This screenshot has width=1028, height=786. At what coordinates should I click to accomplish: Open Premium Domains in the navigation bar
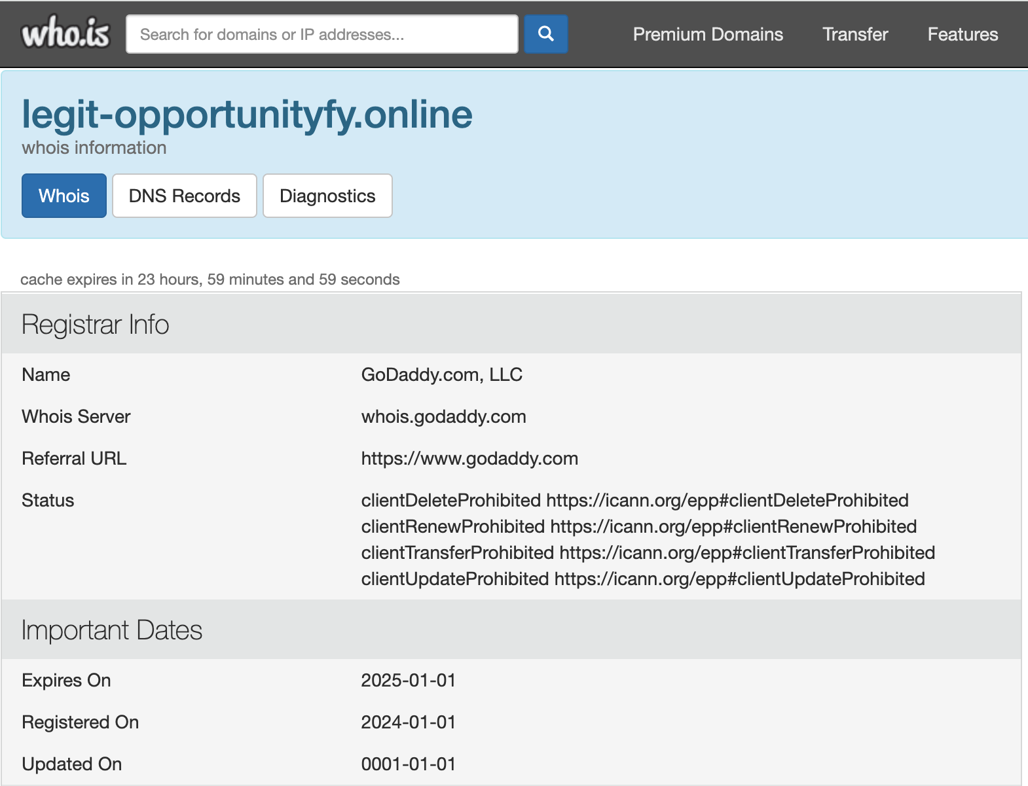[x=708, y=34]
